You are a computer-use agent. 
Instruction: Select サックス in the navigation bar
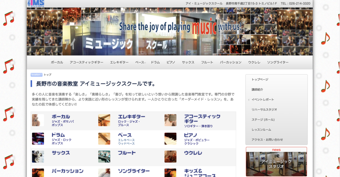tap(188, 62)
